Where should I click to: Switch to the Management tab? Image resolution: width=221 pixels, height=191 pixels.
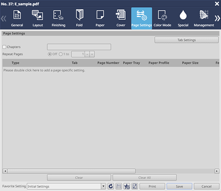[204, 18]
